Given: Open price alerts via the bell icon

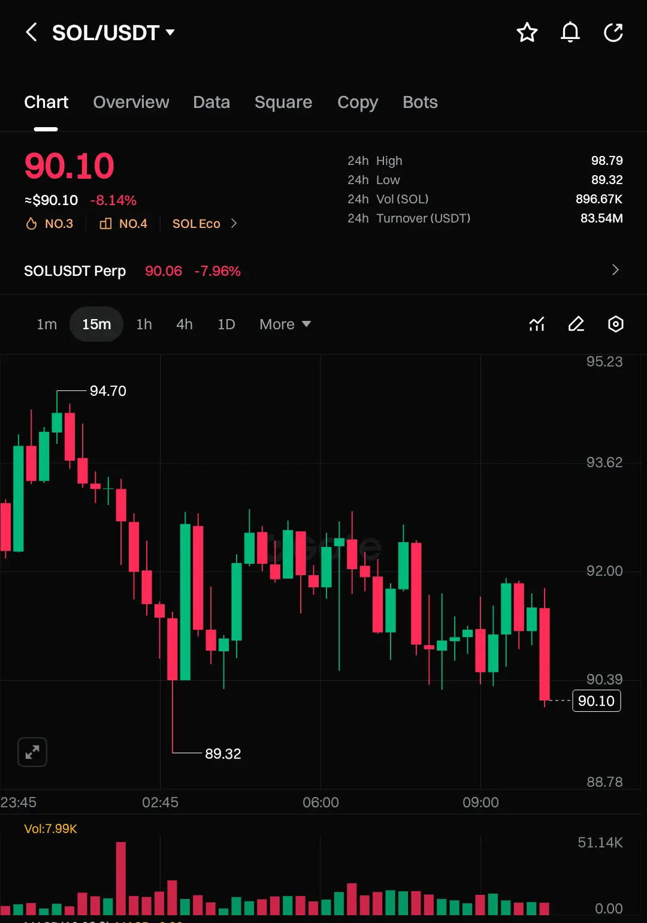Looking at the screenshot, I should pyautogui.click(x=570, y=32).
